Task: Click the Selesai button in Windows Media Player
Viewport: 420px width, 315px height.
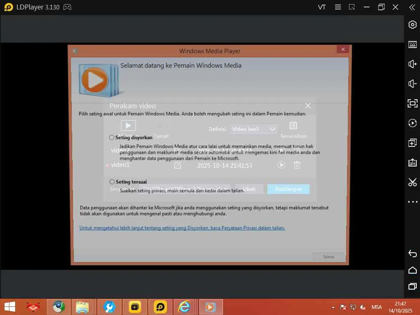Action: (x=329, y=257)
